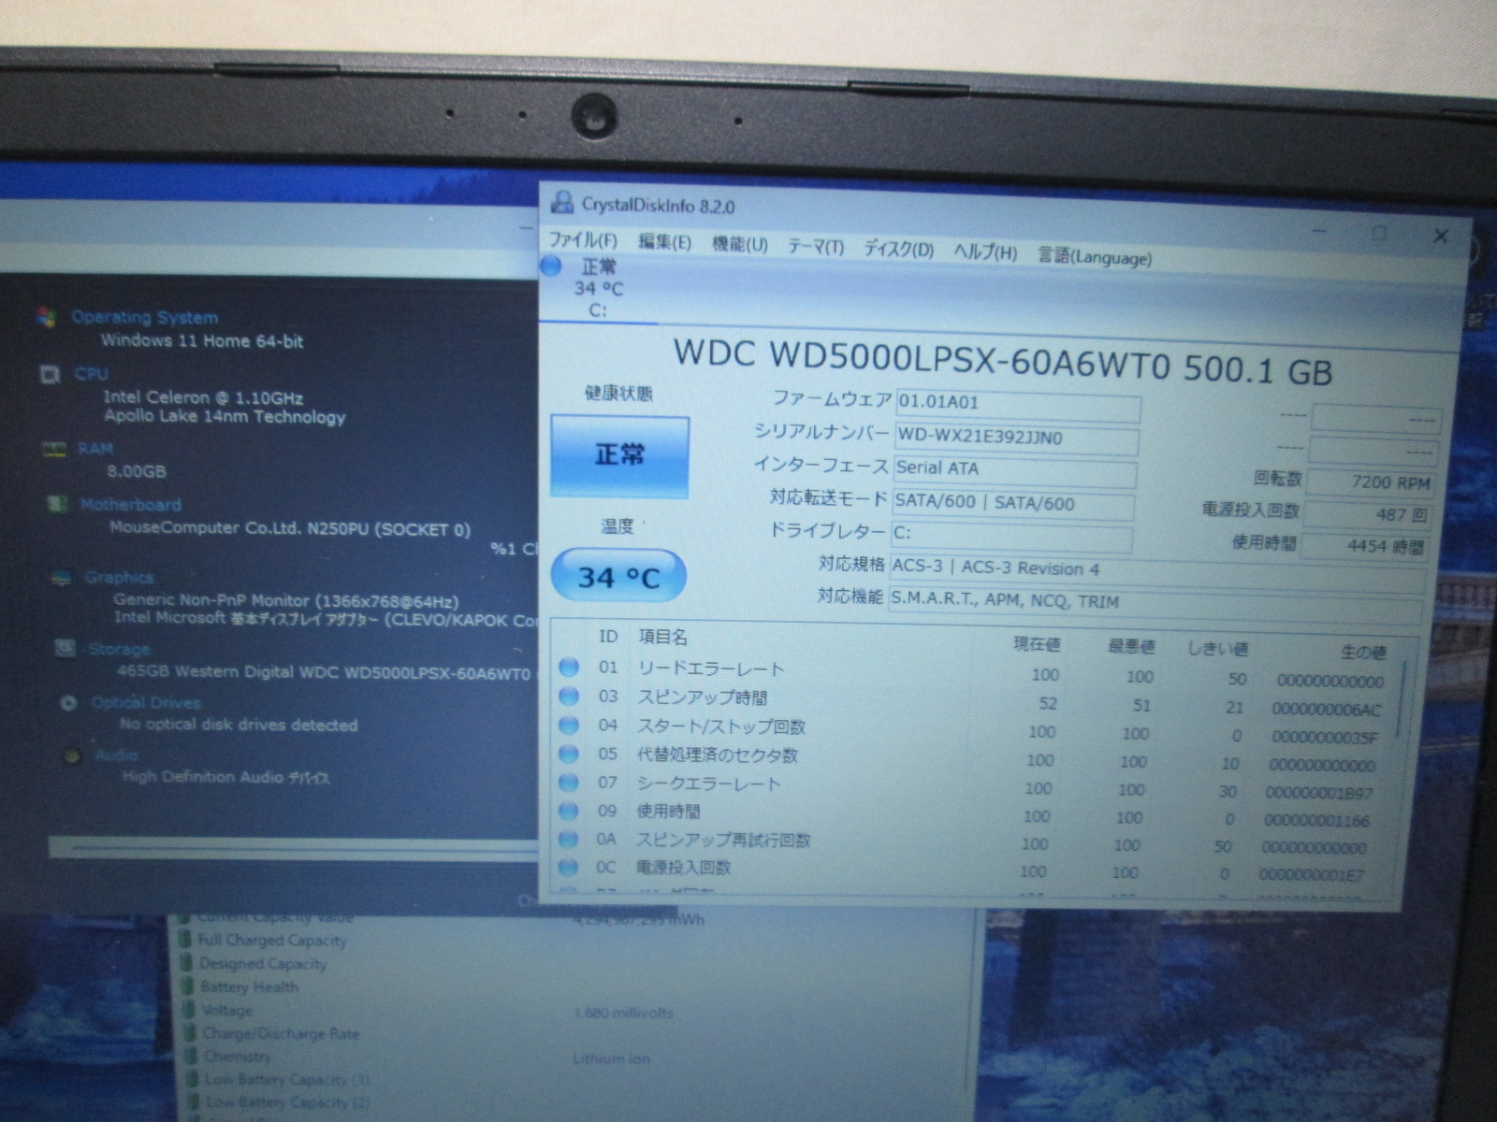
Task: Click the Operating System Windows icon in Speccy
Action: coord(46,317)
